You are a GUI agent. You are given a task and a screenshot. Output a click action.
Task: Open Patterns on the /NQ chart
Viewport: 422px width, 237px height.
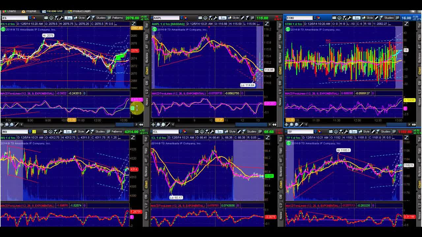(x=114, y=132)
